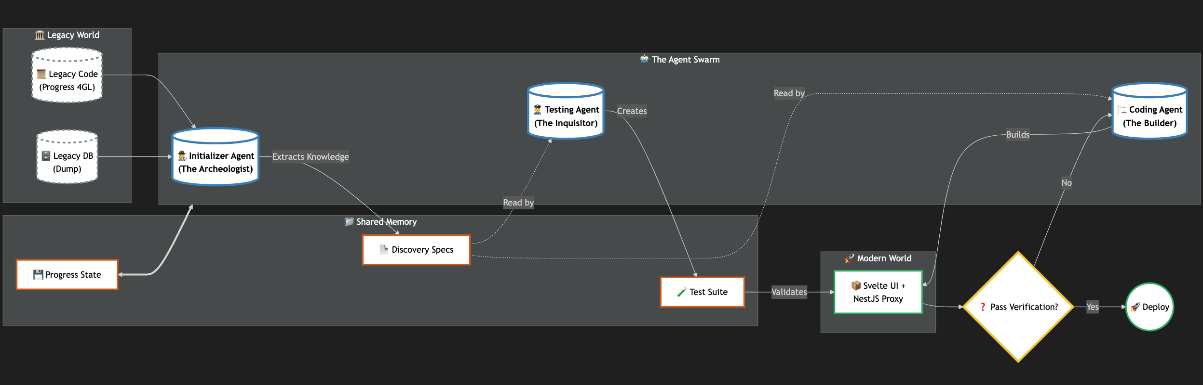The image size is (1203, 385).
Task: Click the Builds edge label
Action: [1017, 135]
